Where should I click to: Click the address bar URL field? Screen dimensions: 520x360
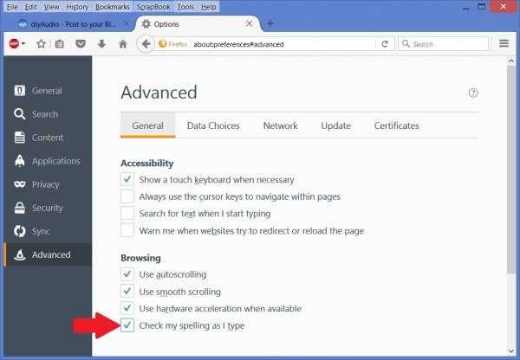pyautogui.click(x=283, y=44)
